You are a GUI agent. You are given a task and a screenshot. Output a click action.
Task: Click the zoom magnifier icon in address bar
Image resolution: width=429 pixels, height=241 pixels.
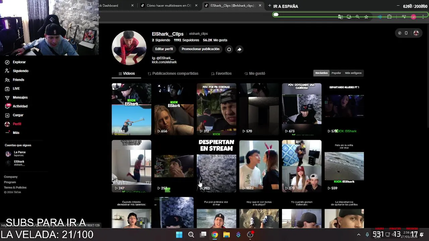tap(357, 17)
